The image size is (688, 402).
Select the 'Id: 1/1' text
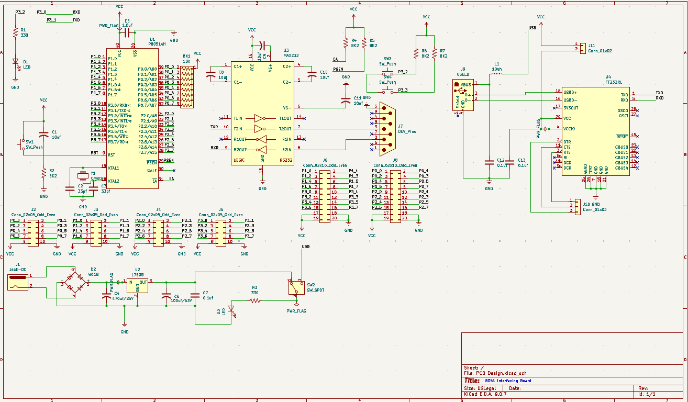[647, 394]
